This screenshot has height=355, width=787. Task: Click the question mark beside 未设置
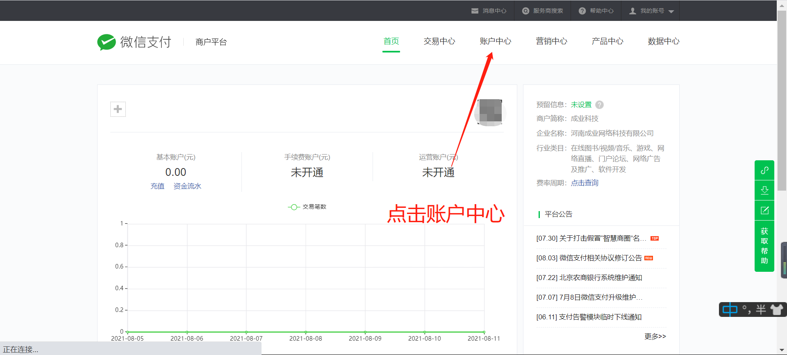(599, 105)
